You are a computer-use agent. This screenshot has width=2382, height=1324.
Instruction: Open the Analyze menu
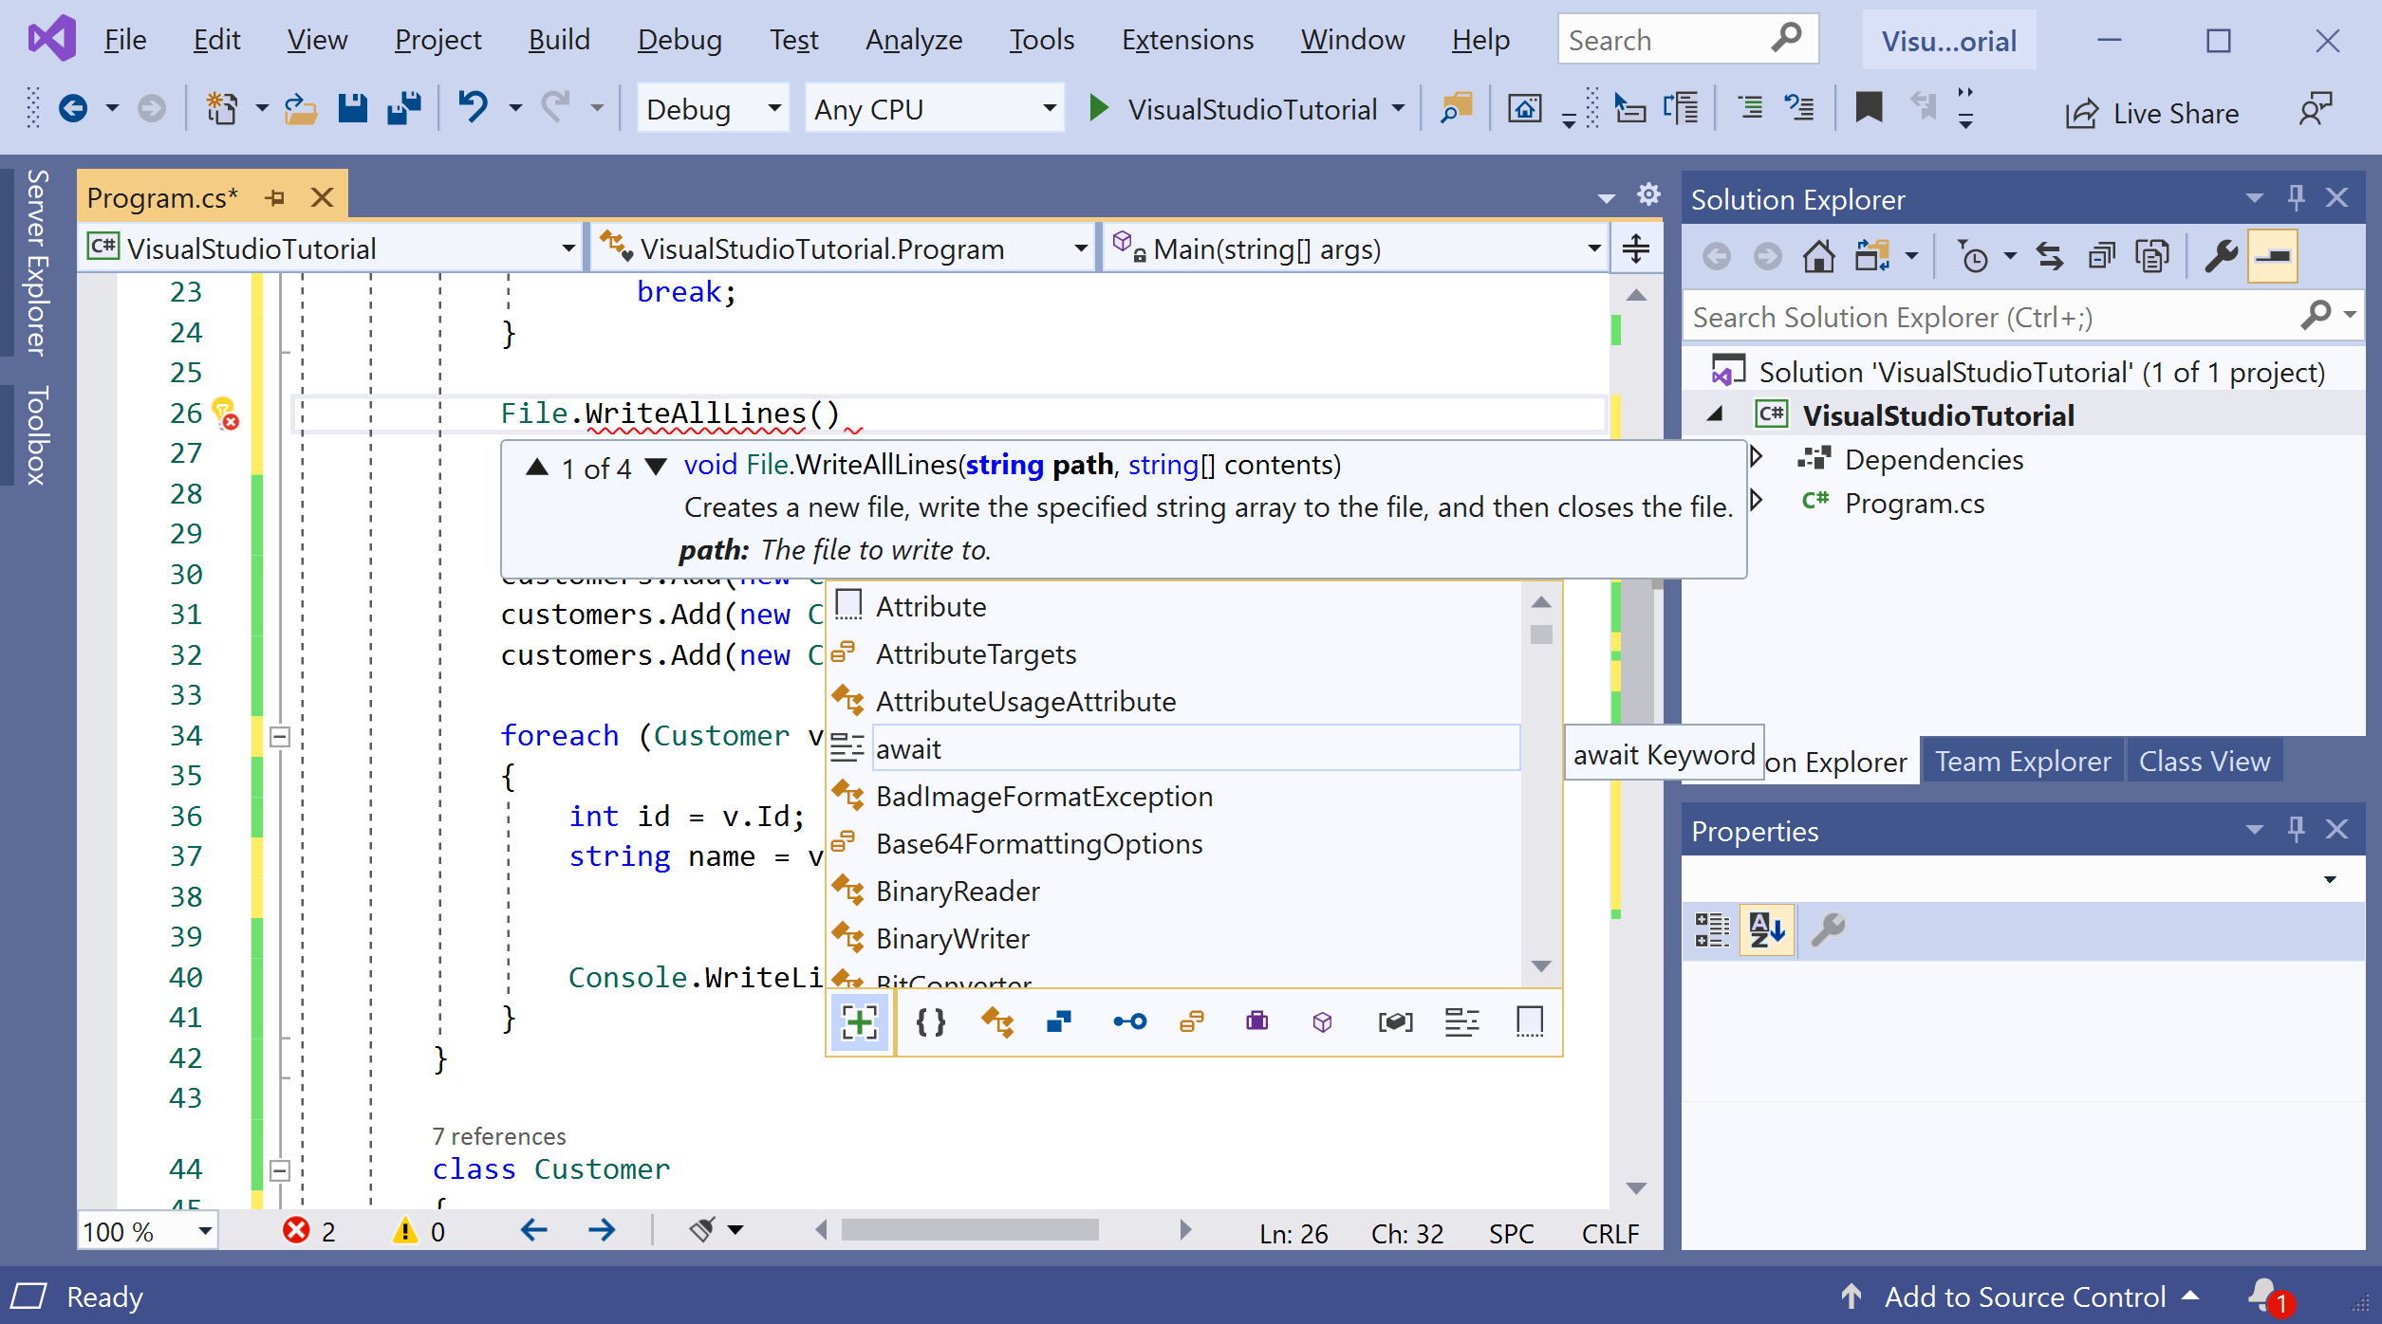914,40
